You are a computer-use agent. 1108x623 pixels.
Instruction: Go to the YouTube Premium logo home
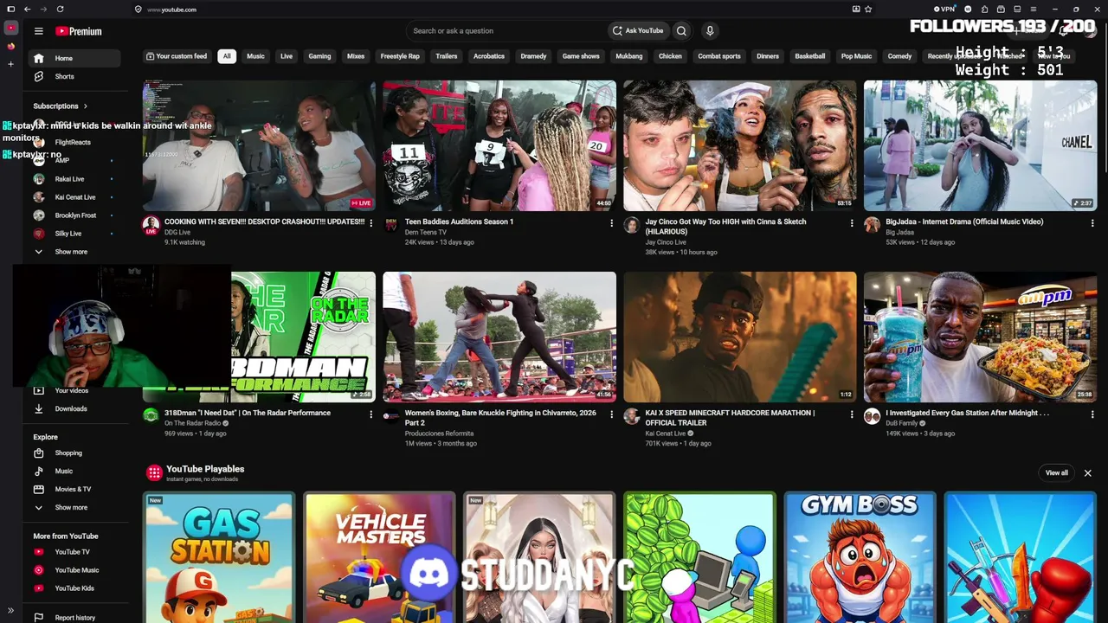coord(79,31)
